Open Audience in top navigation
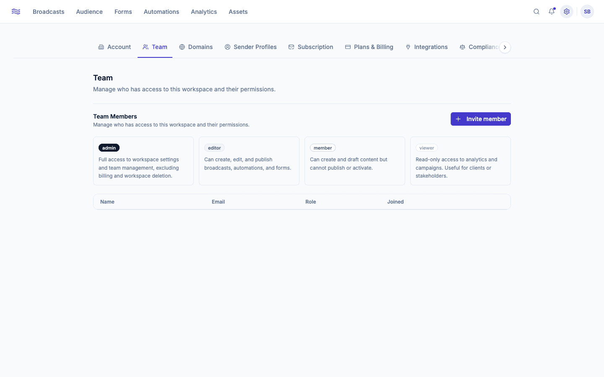This screenshot has width=604, height=377. click(89, 12)
